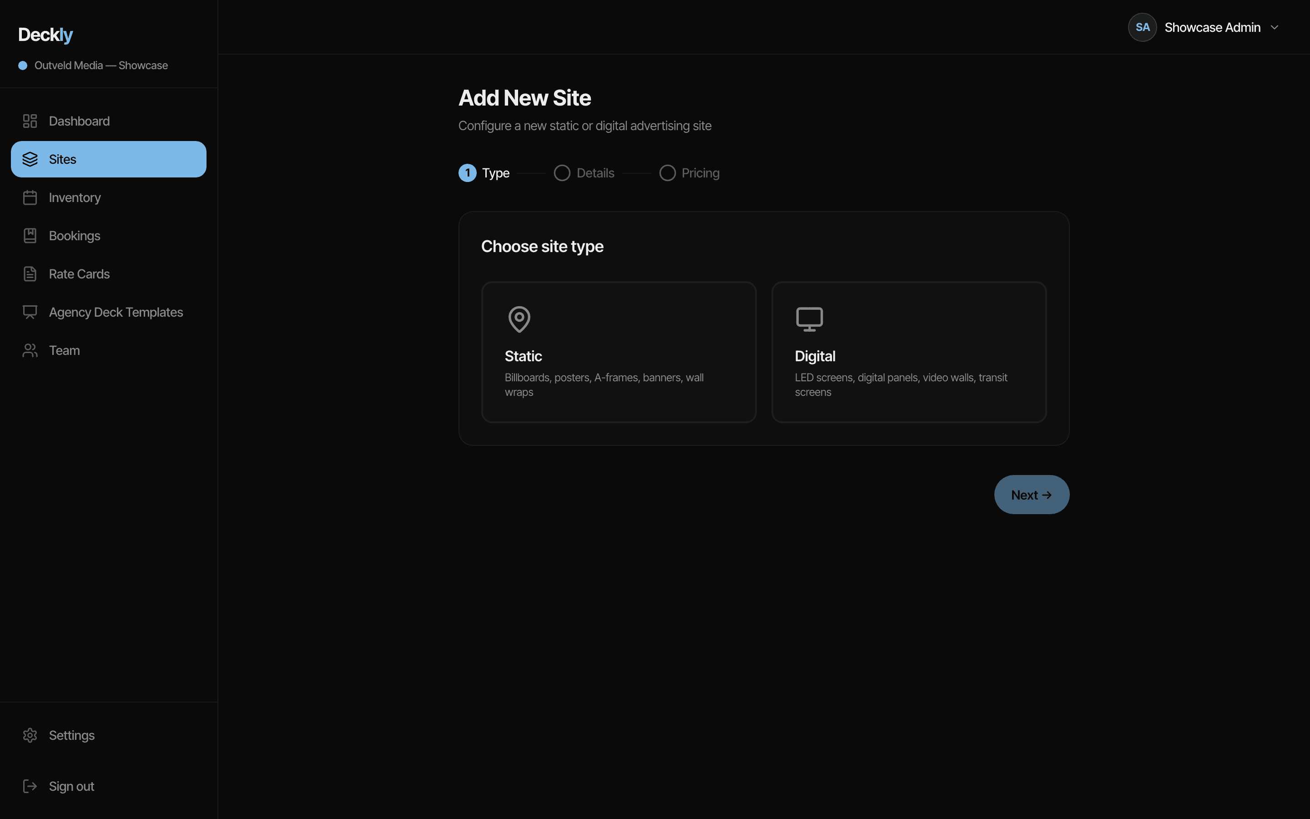The image size is (1310, 819).
Task: Expand the Showcase Admin chevron dropdown
Action: pyautogui.click(x=1274, y=27)
